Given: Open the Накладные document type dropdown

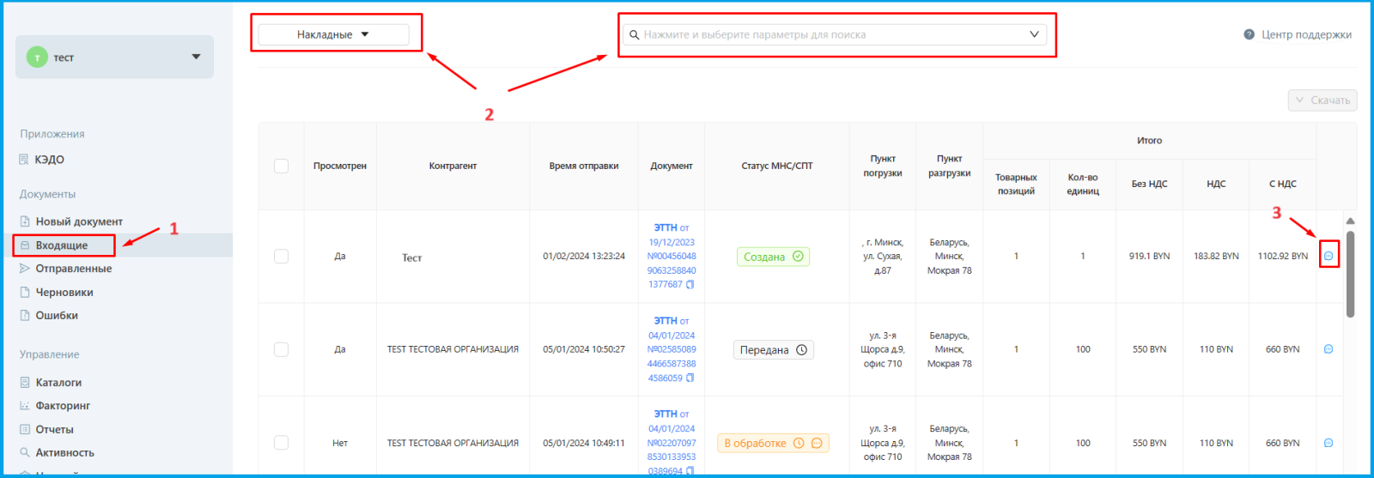Looking at the screenshot, I should tap(333, 34).
